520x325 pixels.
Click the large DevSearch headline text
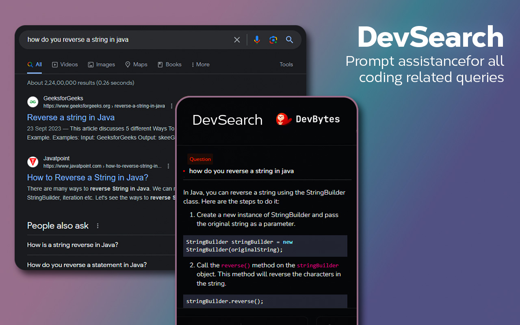click(431, 37)
